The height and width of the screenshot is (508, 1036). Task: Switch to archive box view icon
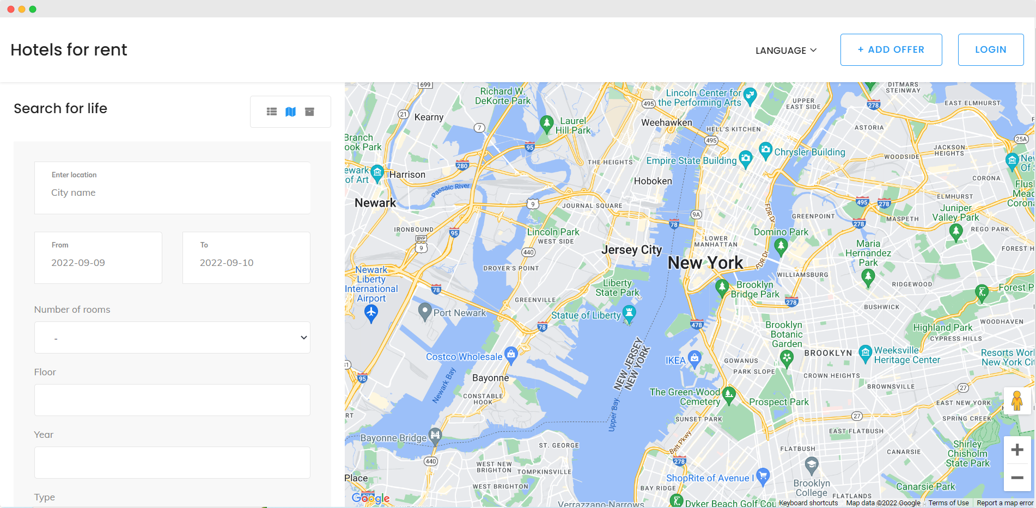[309, 111]
